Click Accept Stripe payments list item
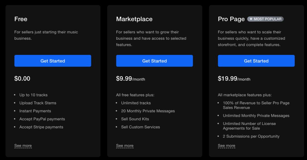The width and height of the screenshot is (307, 160). click(x=41, y=127)
